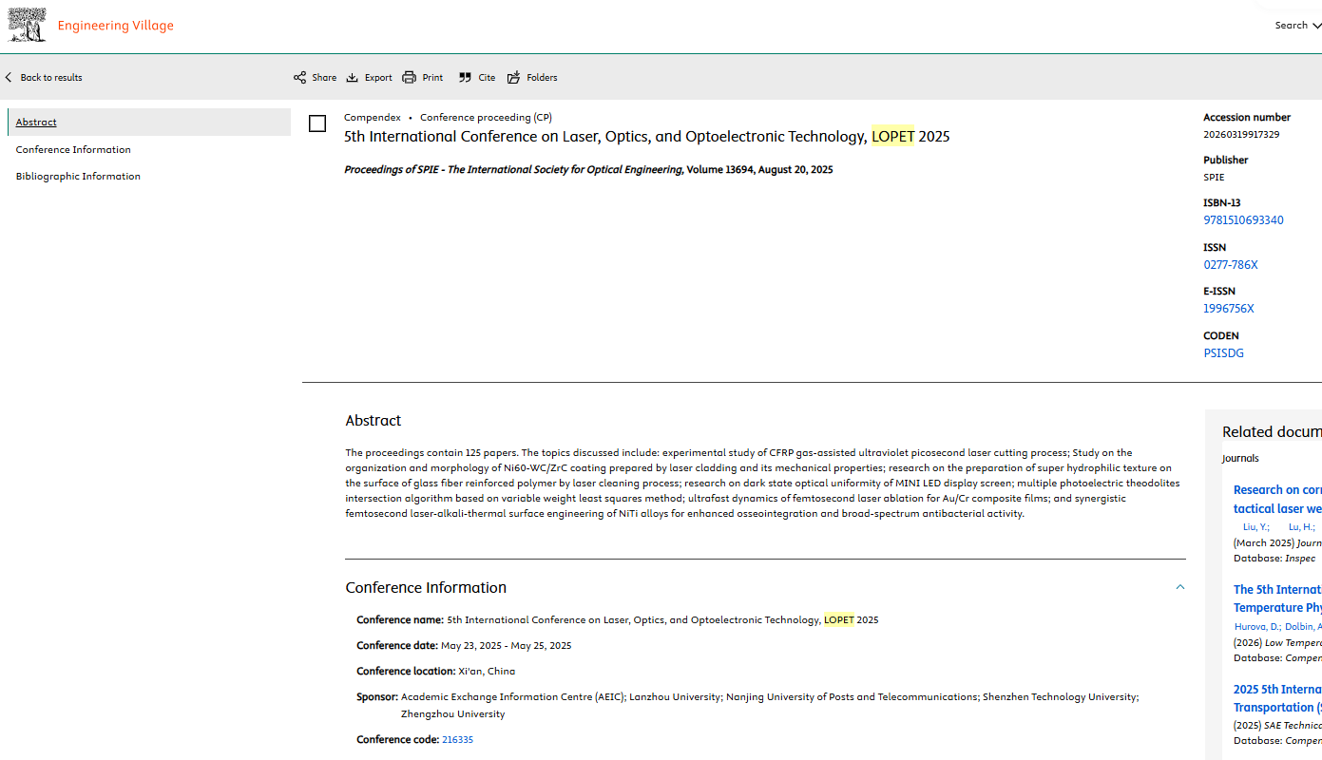Jump to Abstract in the sidebar
The image size is (1322, 760).
pos(36,123)
